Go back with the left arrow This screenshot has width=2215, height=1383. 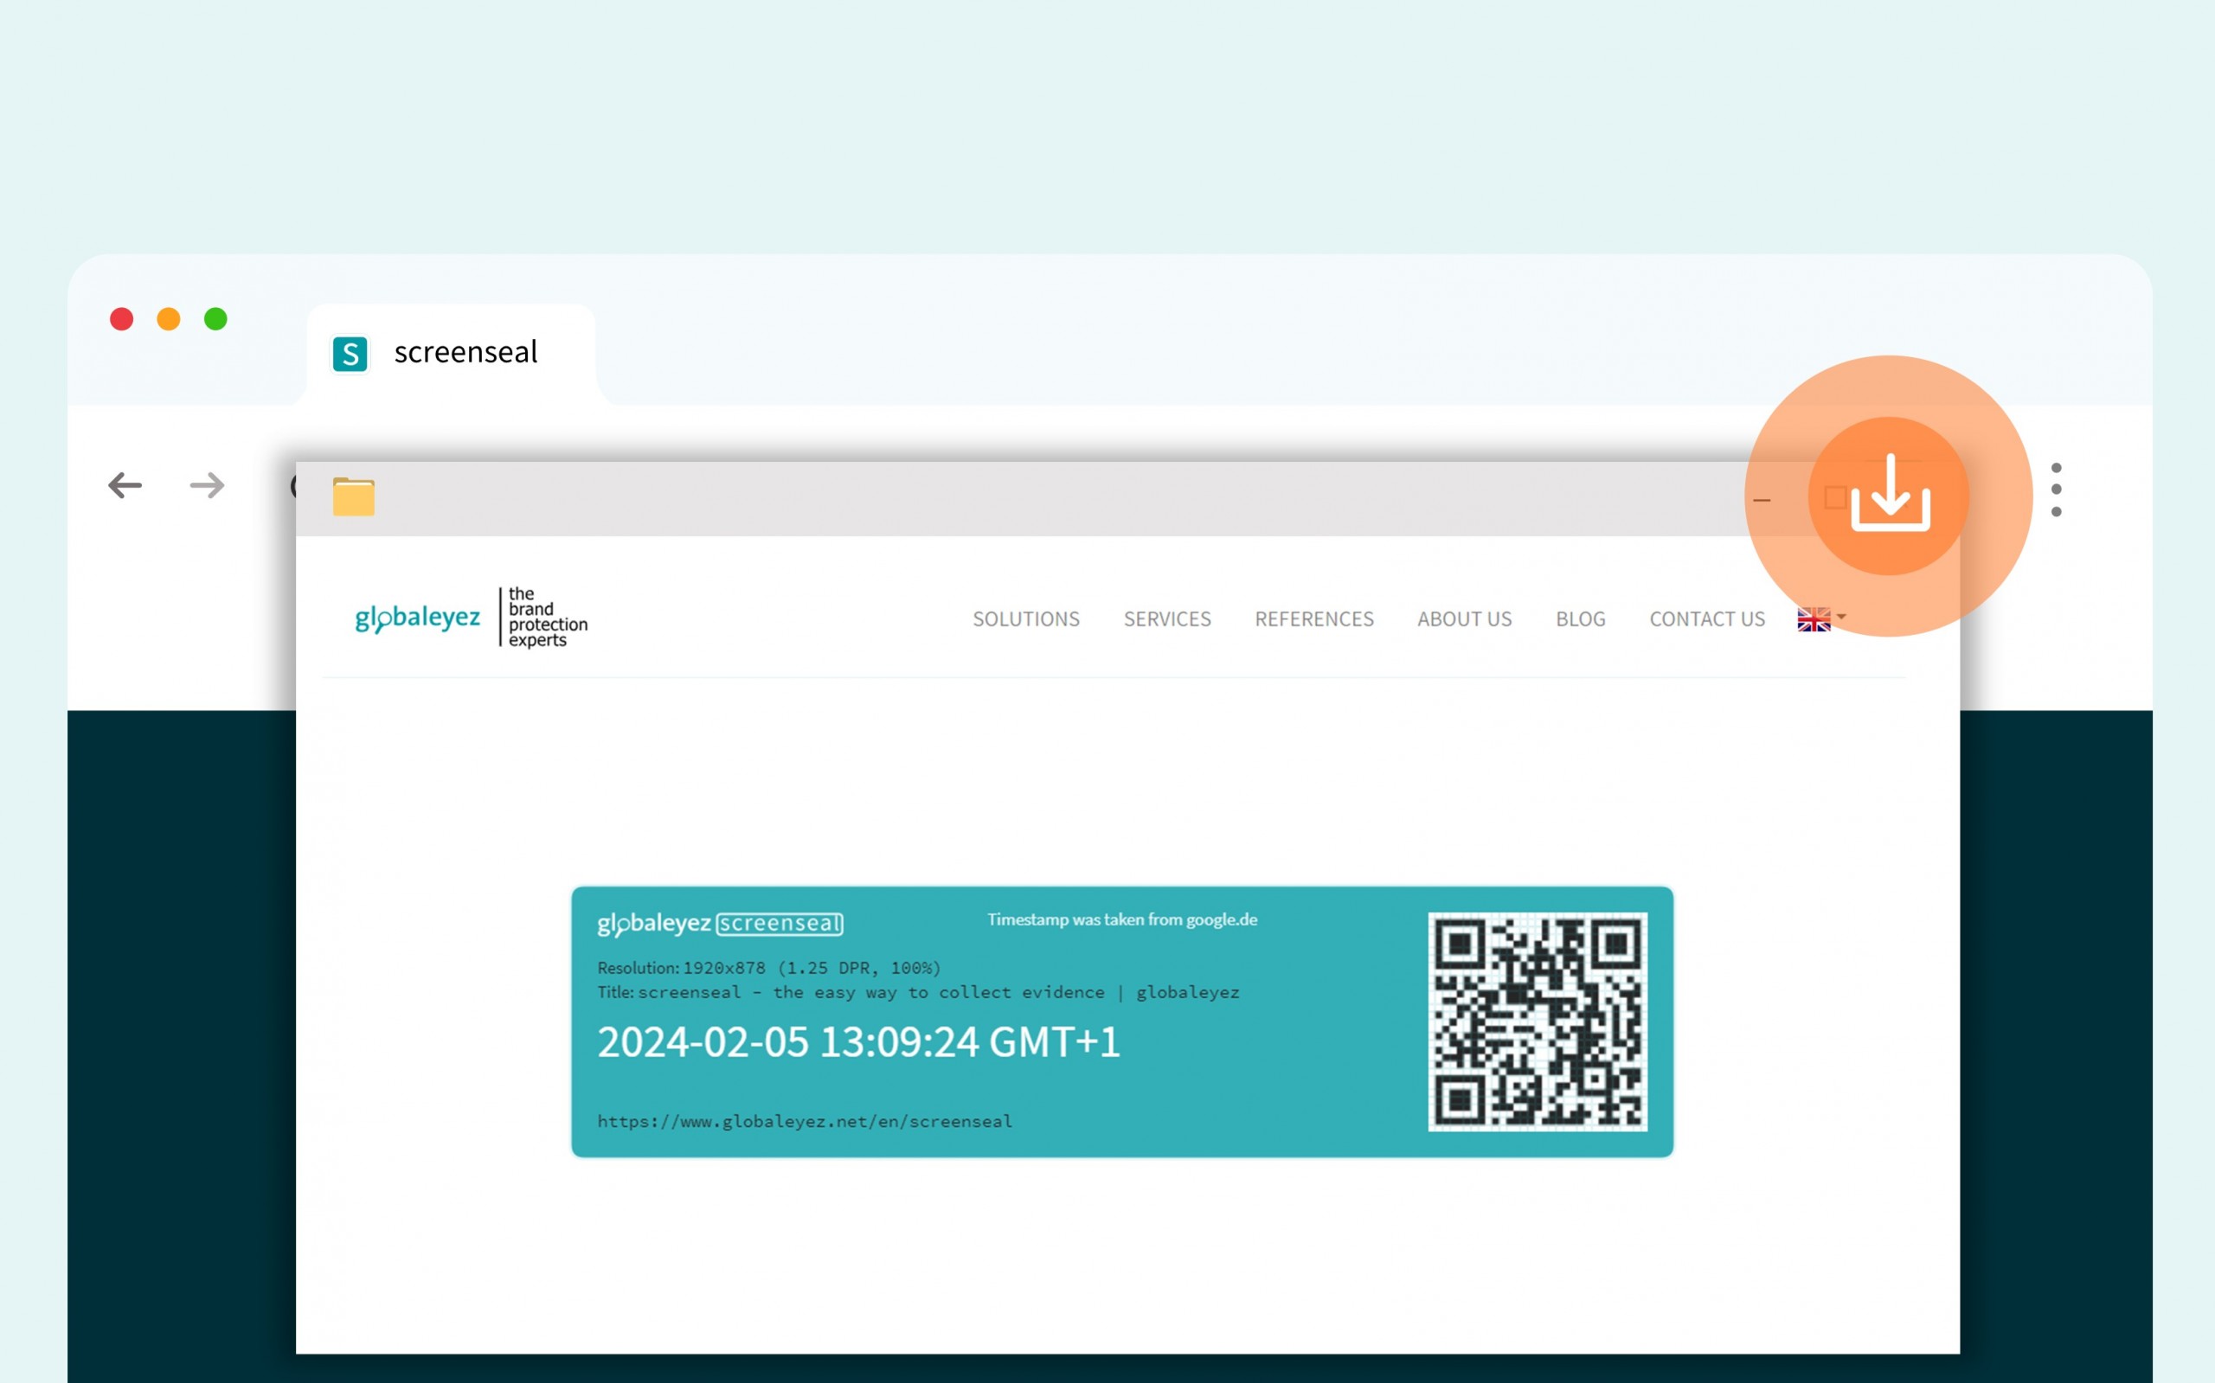[x=125, y=484]
